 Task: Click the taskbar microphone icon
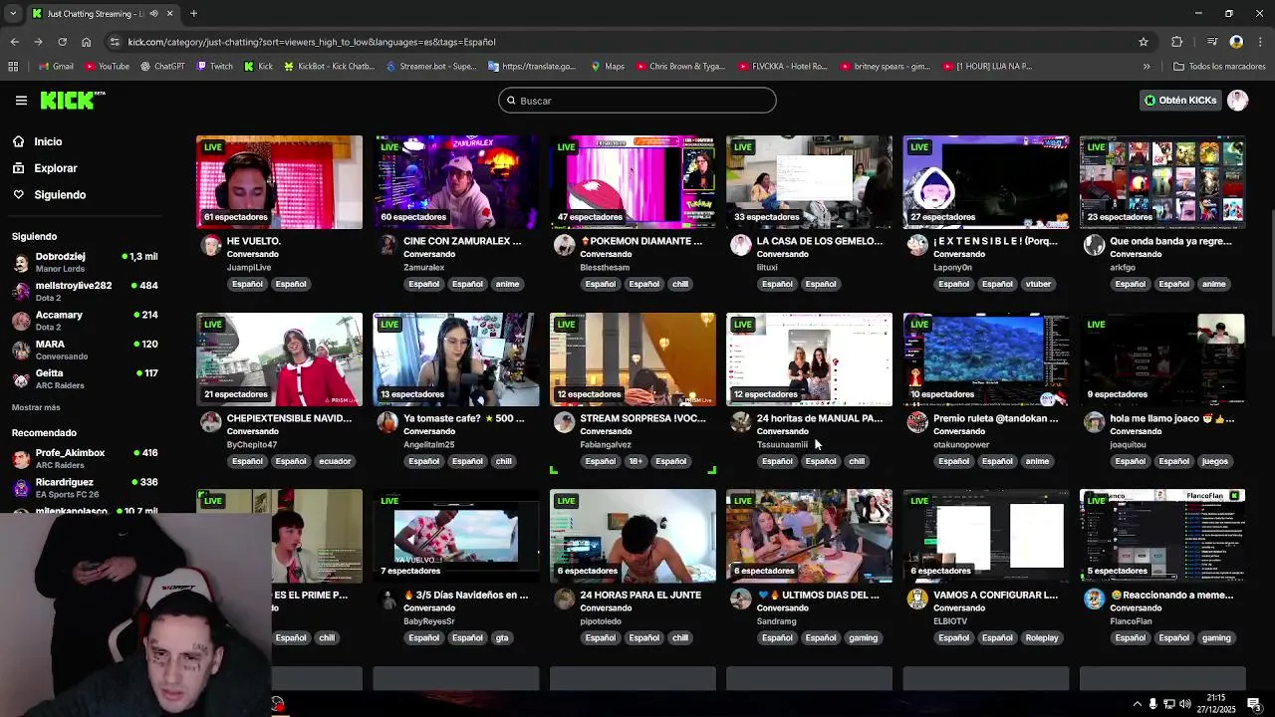coord(1153,704)
